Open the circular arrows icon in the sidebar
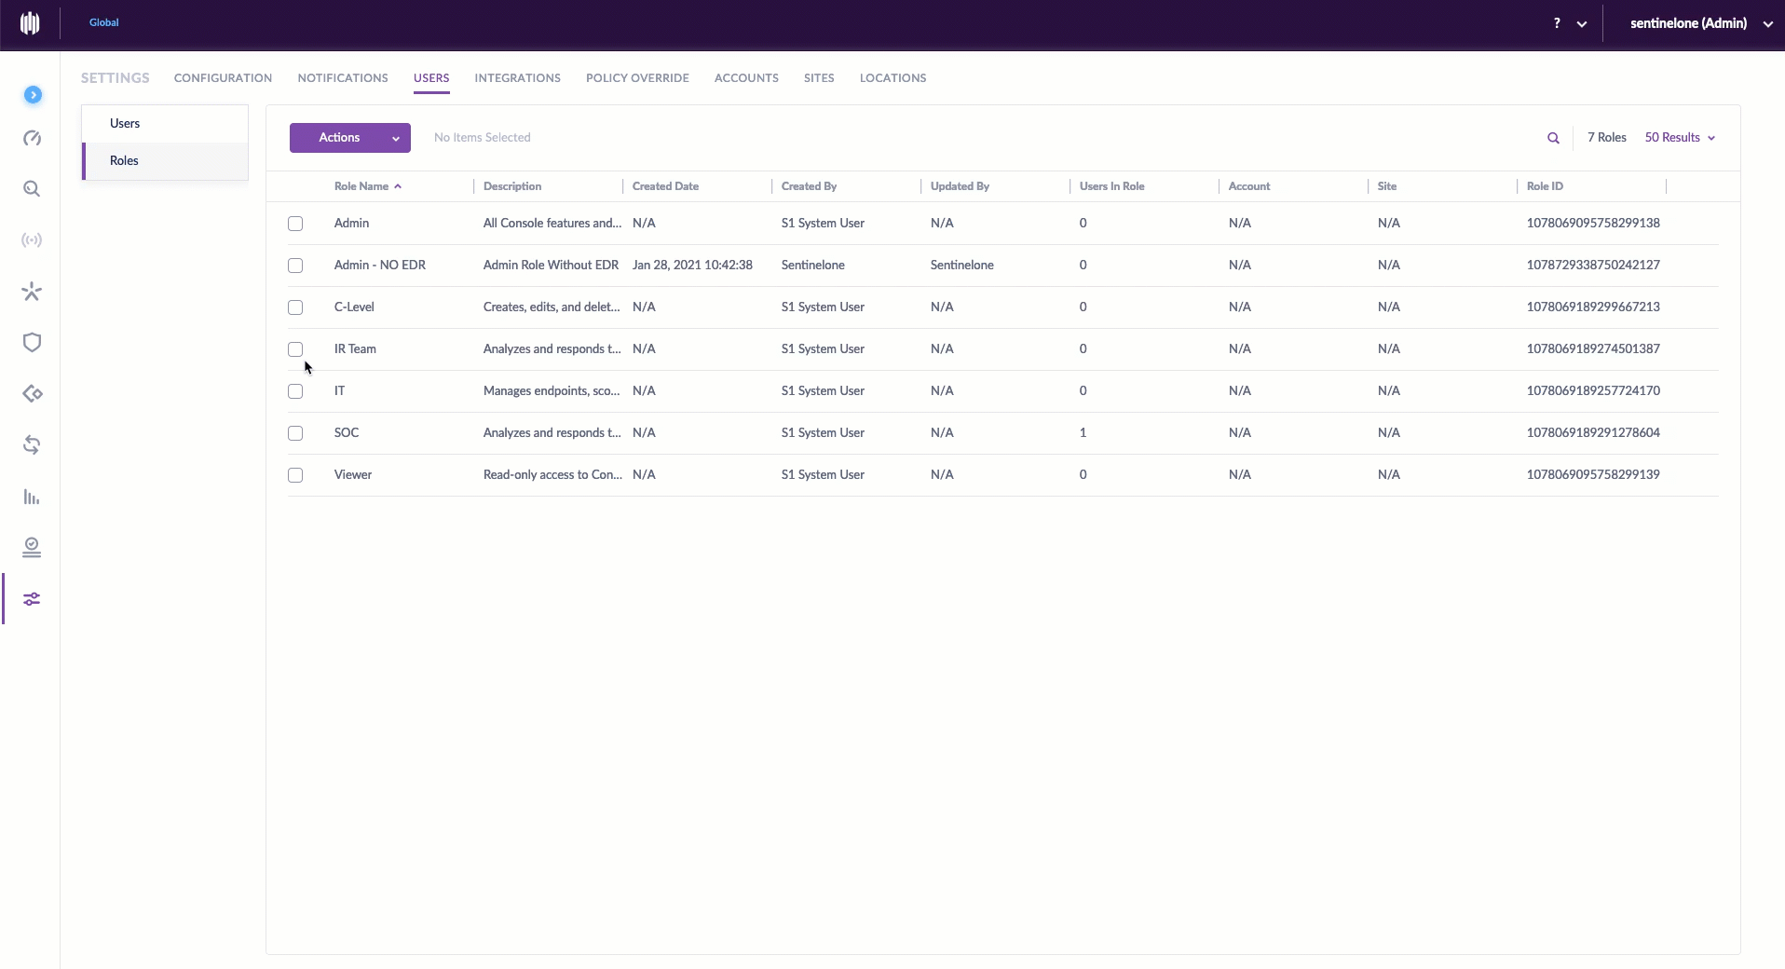Screen dimensions: 1785x969 [x=32, y=445]
